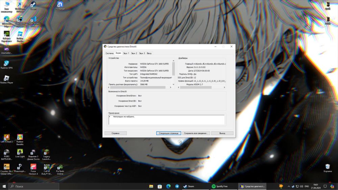The width and height of the screenshot is (338, 190).
Task: Open Telegram from the taskbar
Action: click(x=177, y=186)
